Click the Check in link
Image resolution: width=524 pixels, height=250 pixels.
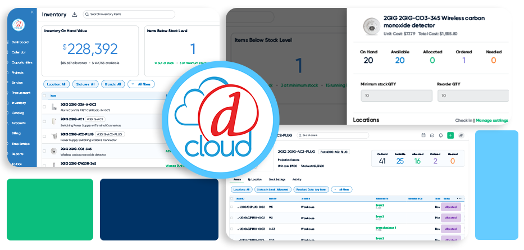pos(463,120)
